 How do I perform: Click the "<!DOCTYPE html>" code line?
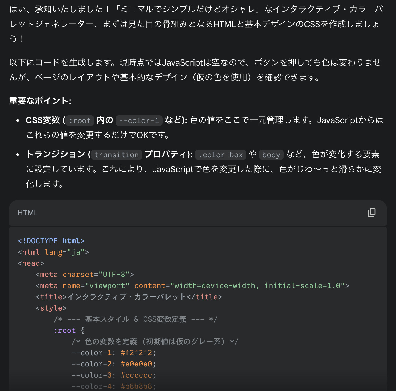[x=51, y=241]
